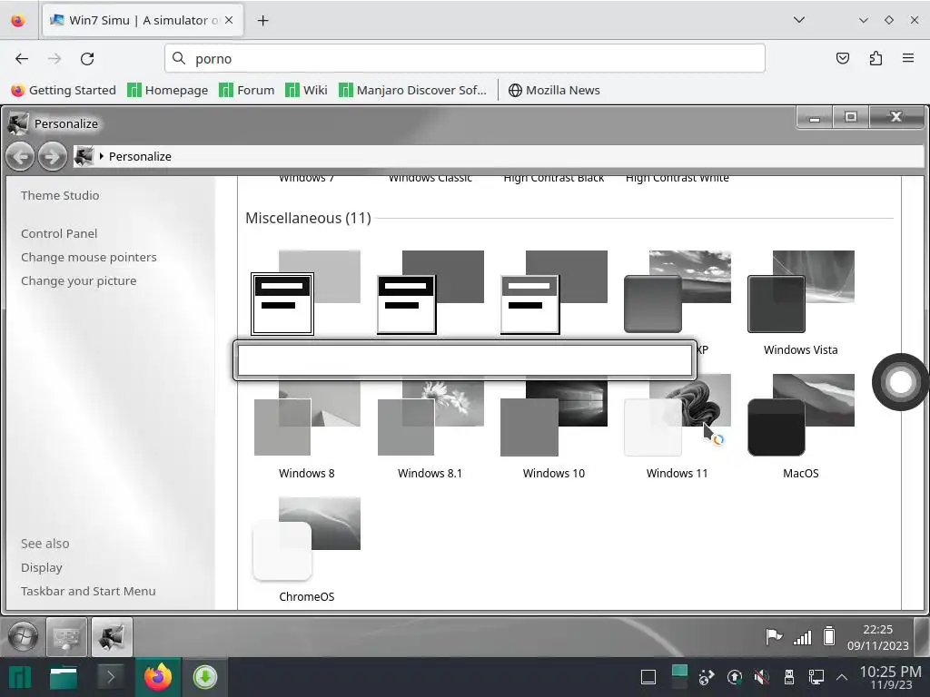Image resolution: width=930 pixels, height=697 pixels.
Task: Click Personalize window back arrow
Action: point(20,157)
